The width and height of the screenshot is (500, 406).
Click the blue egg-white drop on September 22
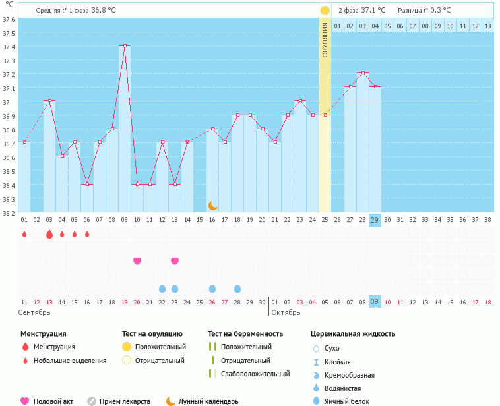[162, 289]
